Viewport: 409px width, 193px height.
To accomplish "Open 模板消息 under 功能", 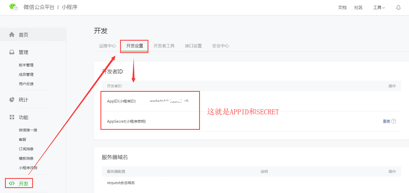I will (26, 158).
